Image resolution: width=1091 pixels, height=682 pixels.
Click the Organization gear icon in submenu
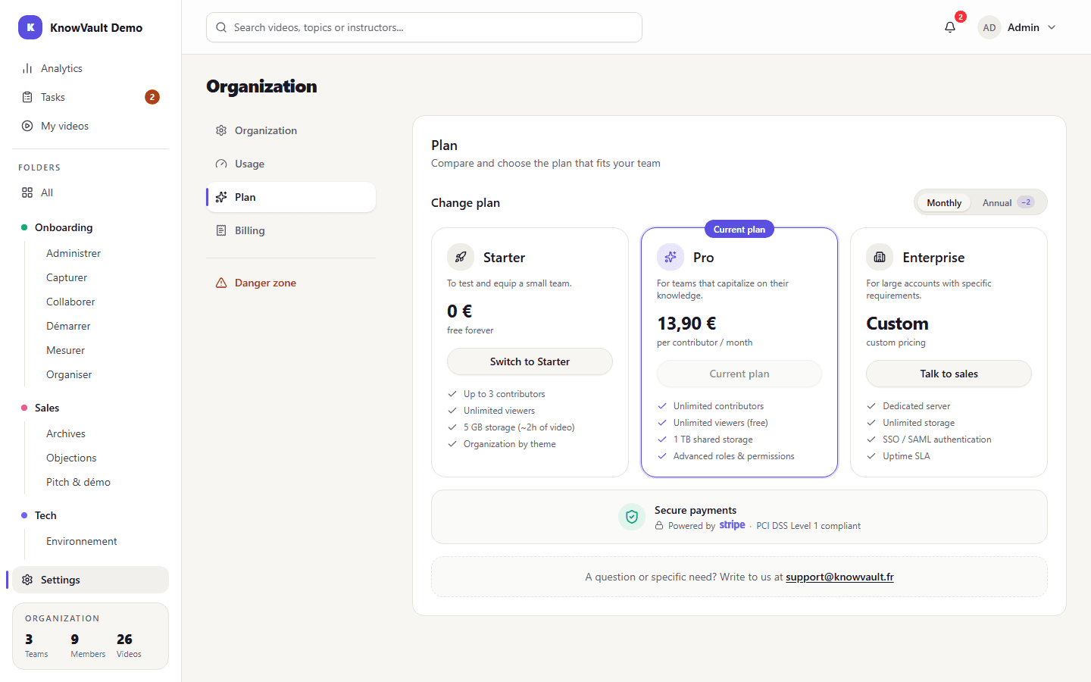pyautogui.click(x=221, y=130)
